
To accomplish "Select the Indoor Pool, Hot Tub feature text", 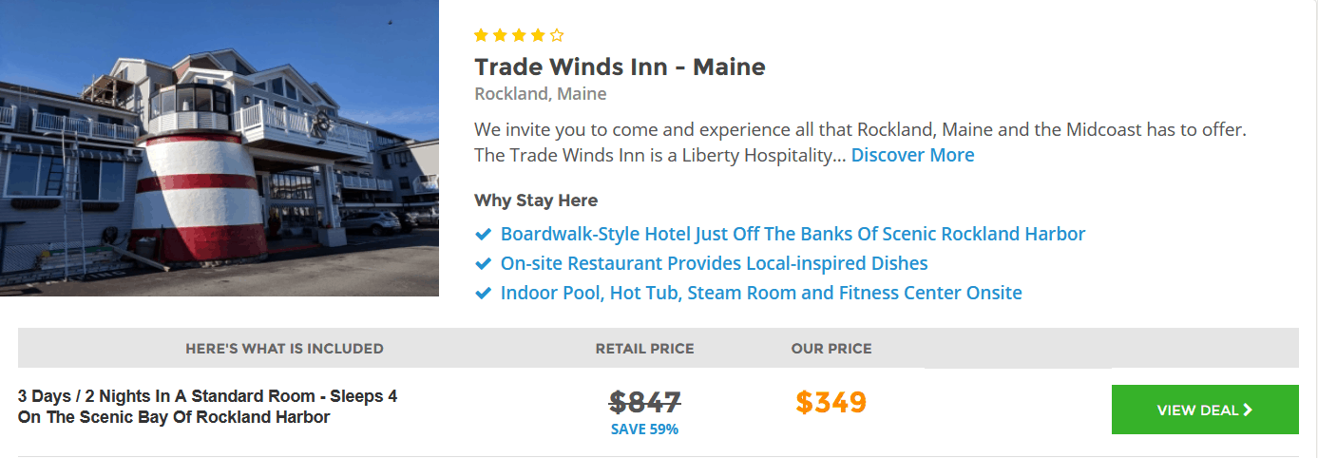I will tap(761, 293).
